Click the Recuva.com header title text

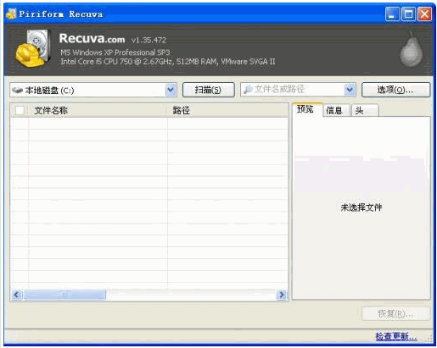(92, 39)
